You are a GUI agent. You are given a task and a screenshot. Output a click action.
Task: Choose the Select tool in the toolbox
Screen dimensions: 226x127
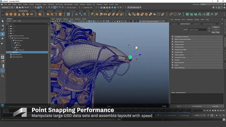click(3, 21)
